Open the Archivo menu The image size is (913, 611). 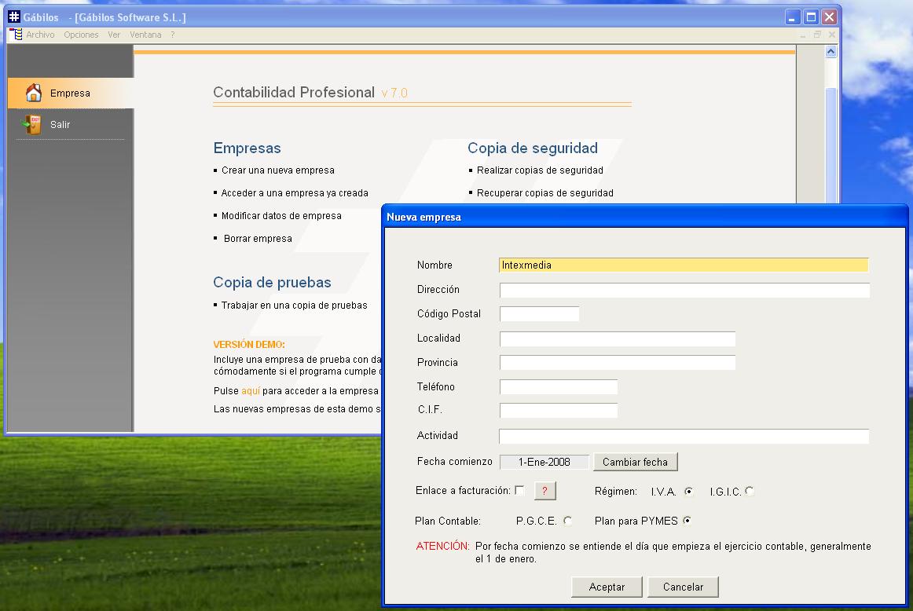40,35
